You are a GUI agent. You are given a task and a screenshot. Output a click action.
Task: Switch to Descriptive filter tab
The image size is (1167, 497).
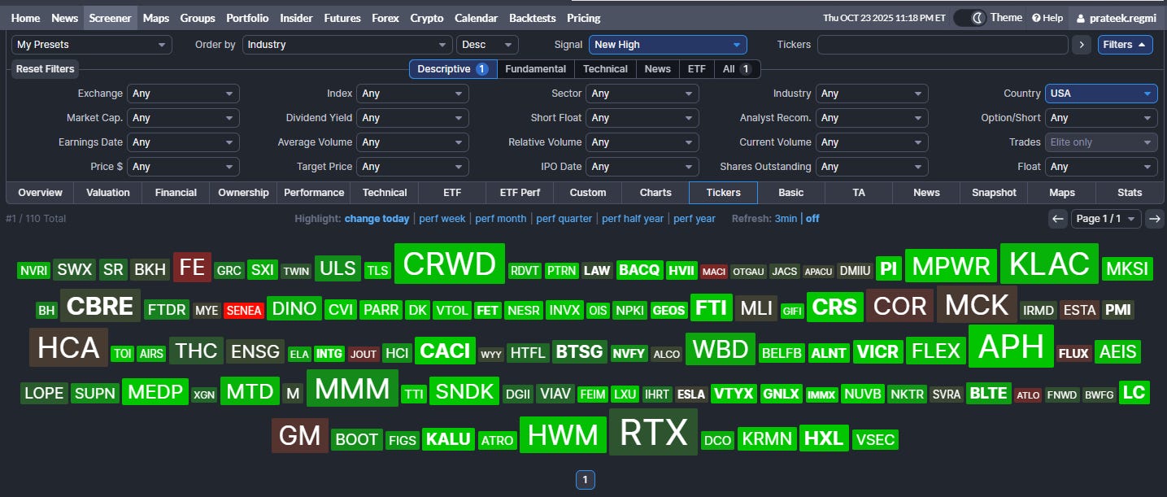(x=453, y=69)
